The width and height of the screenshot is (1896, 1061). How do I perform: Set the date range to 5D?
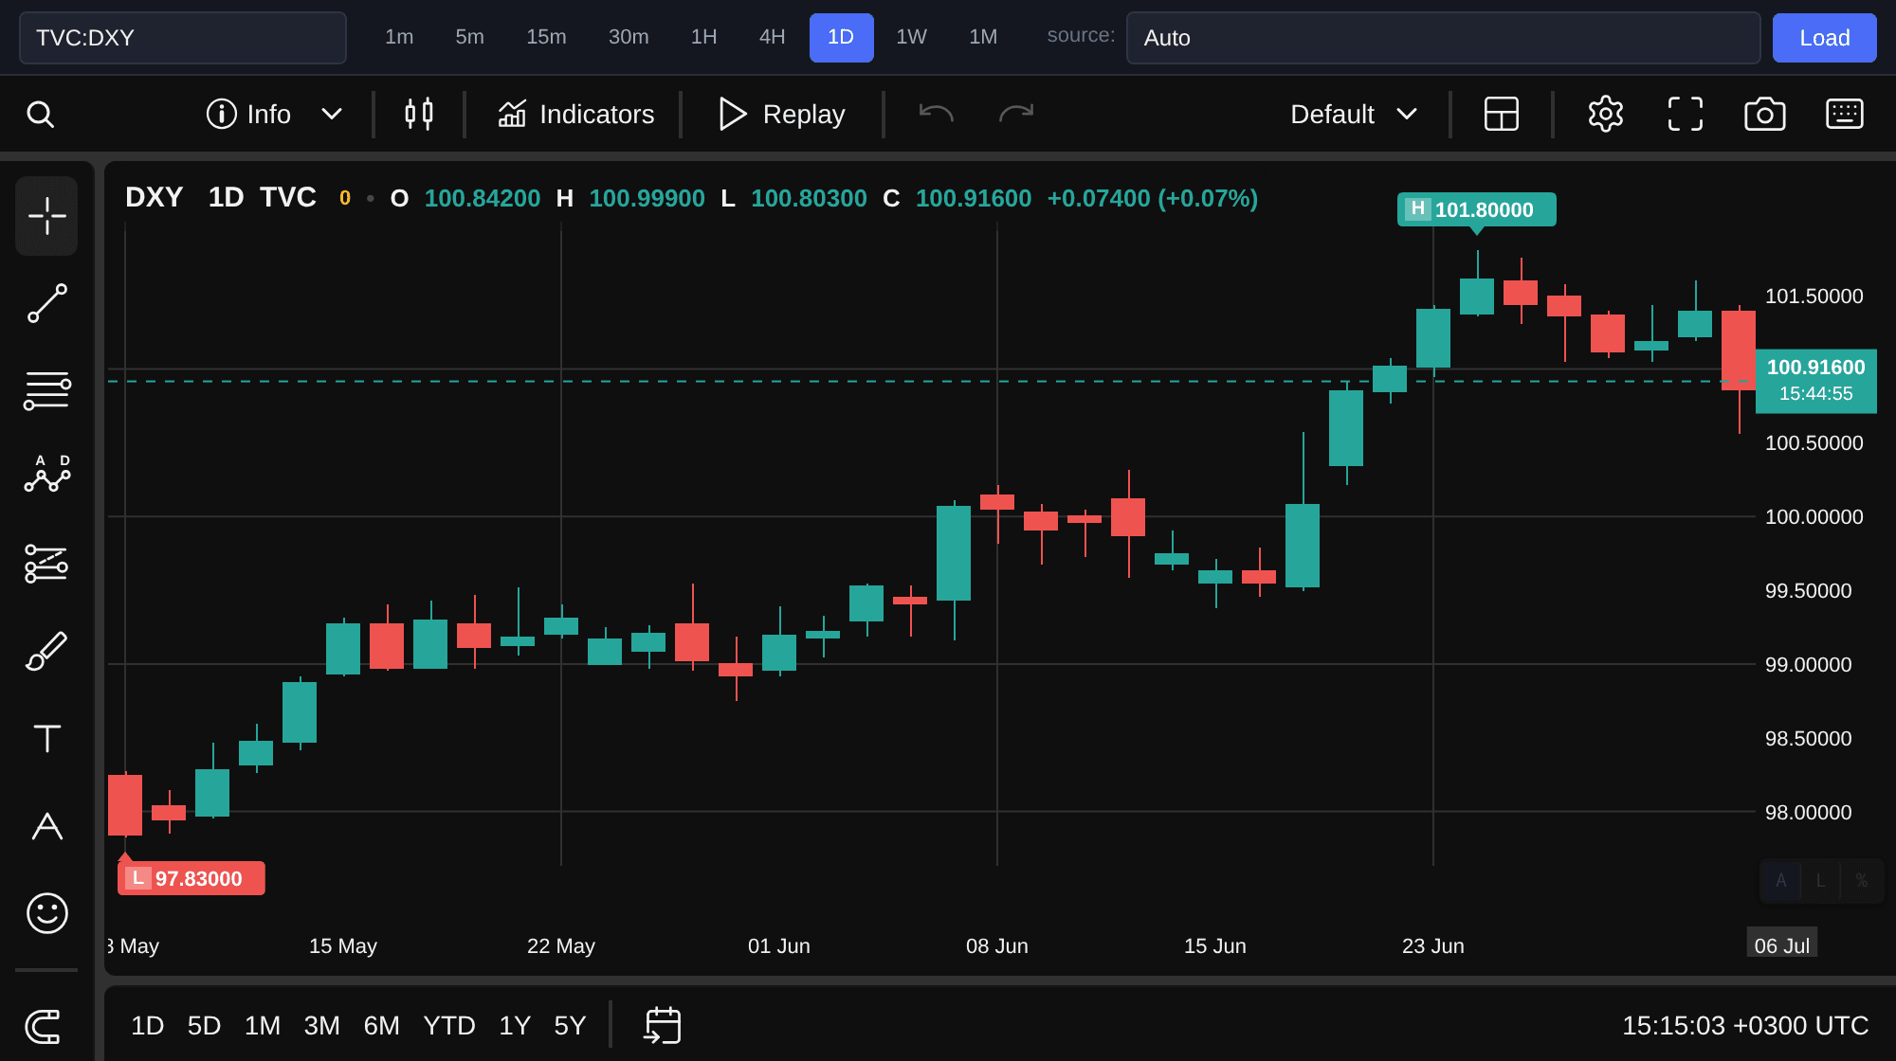(204, 1026)
